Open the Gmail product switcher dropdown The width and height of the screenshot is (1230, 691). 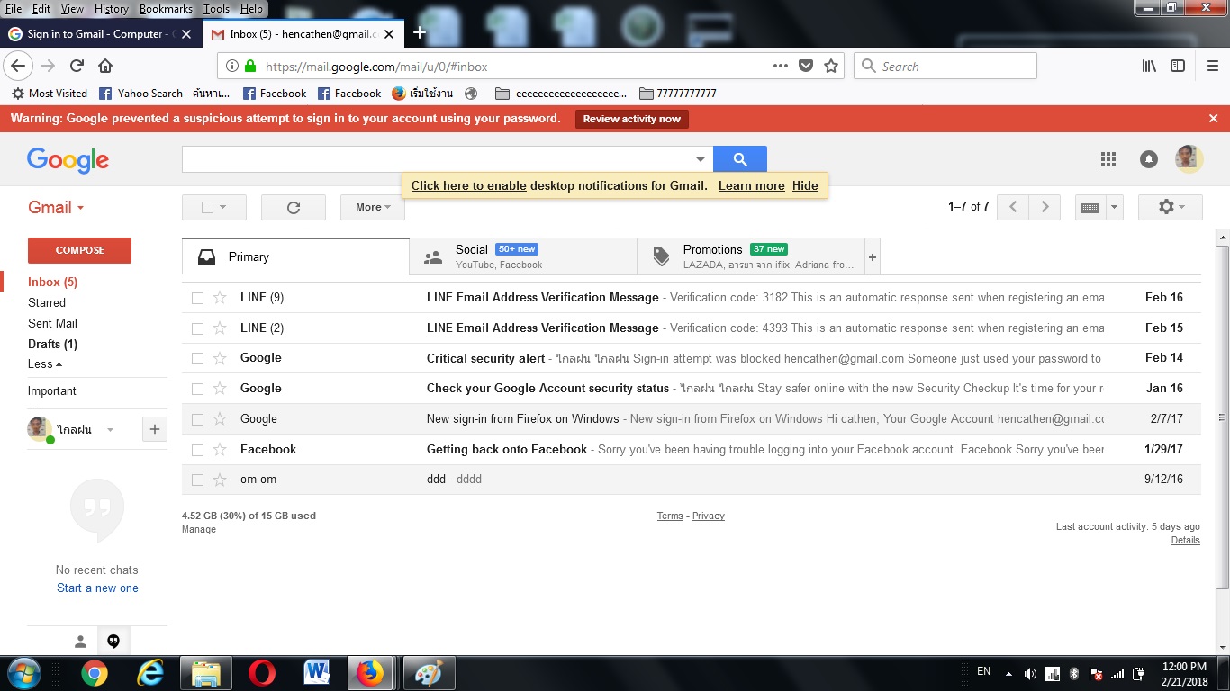[56, 207]
